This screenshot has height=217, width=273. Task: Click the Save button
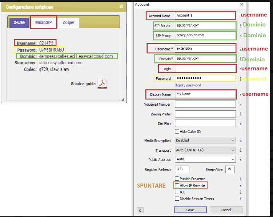pyautogui.click(x=190, y=210)
